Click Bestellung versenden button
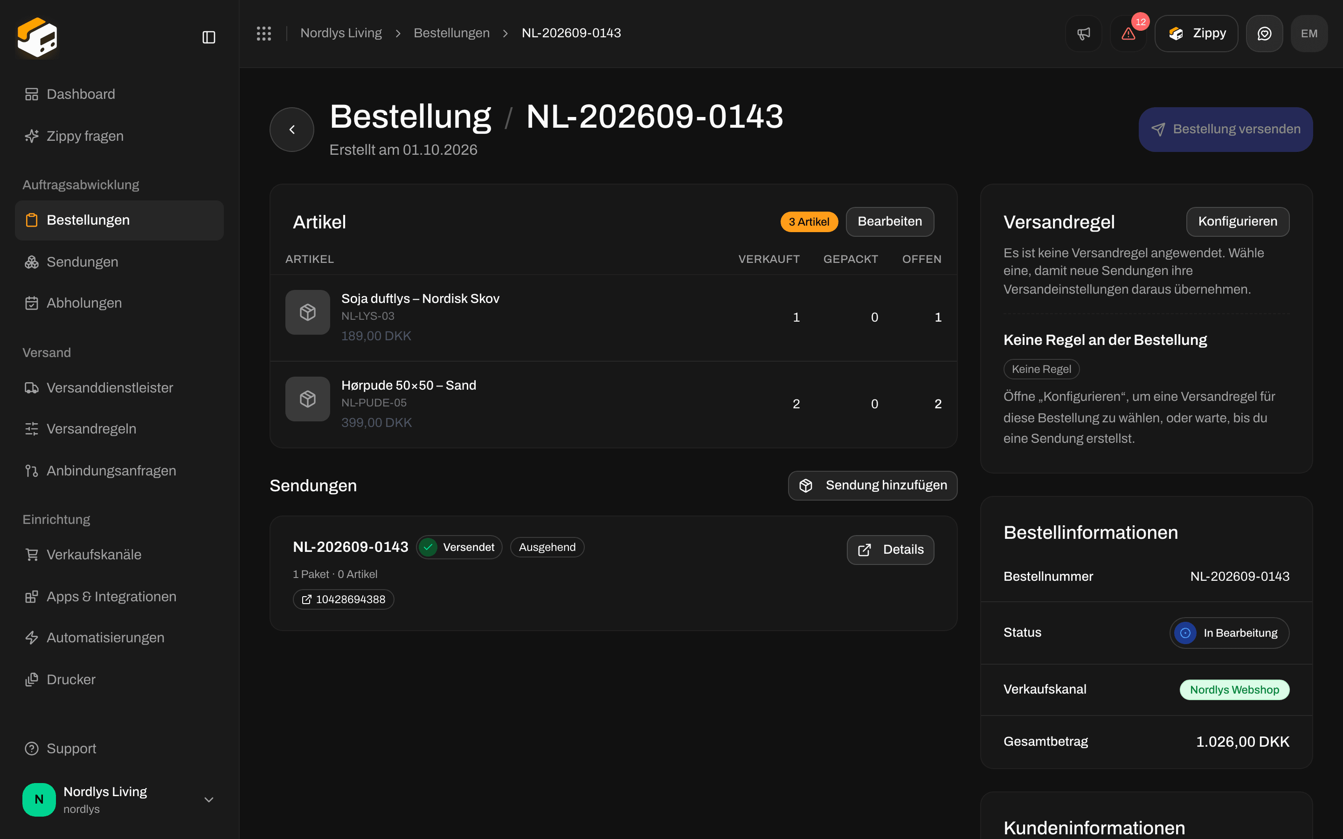 pos(1225,129)
